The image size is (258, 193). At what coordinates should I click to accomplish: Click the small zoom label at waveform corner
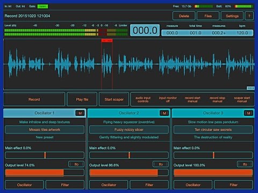click(250, 88)
